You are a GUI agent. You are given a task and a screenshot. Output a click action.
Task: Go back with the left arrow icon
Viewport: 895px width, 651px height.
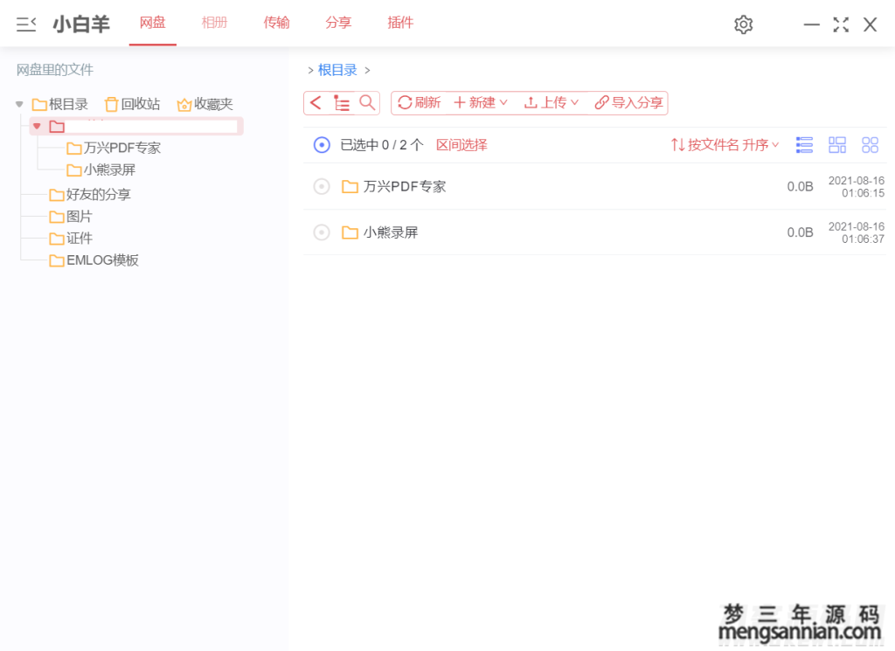316,103
